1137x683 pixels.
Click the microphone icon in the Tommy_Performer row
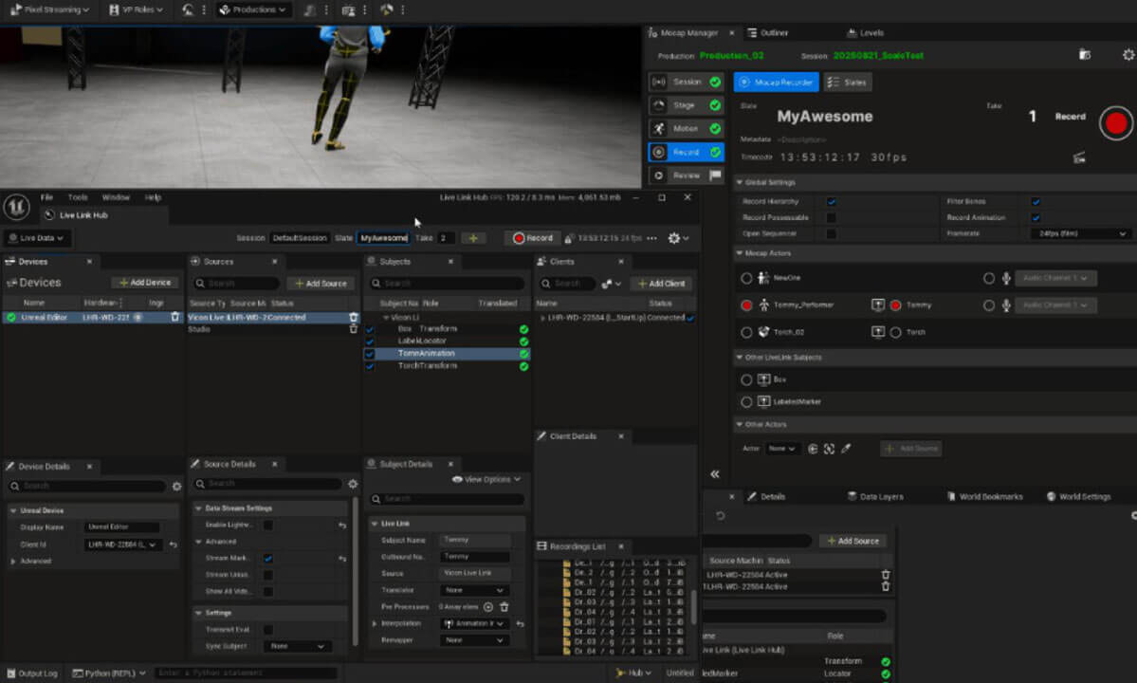[x=1006, y=305]
